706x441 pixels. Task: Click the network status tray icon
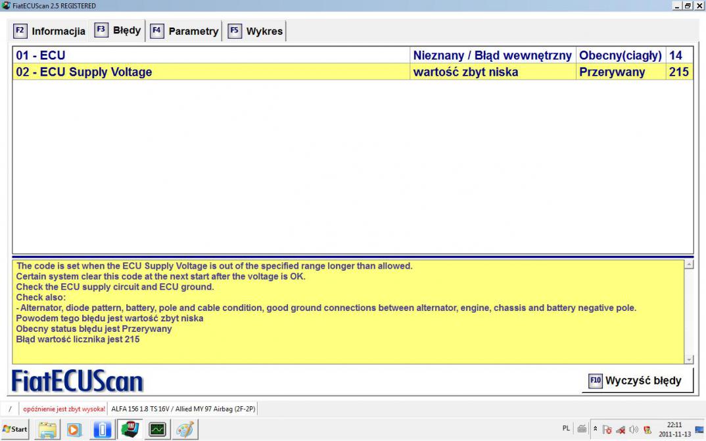621,430
